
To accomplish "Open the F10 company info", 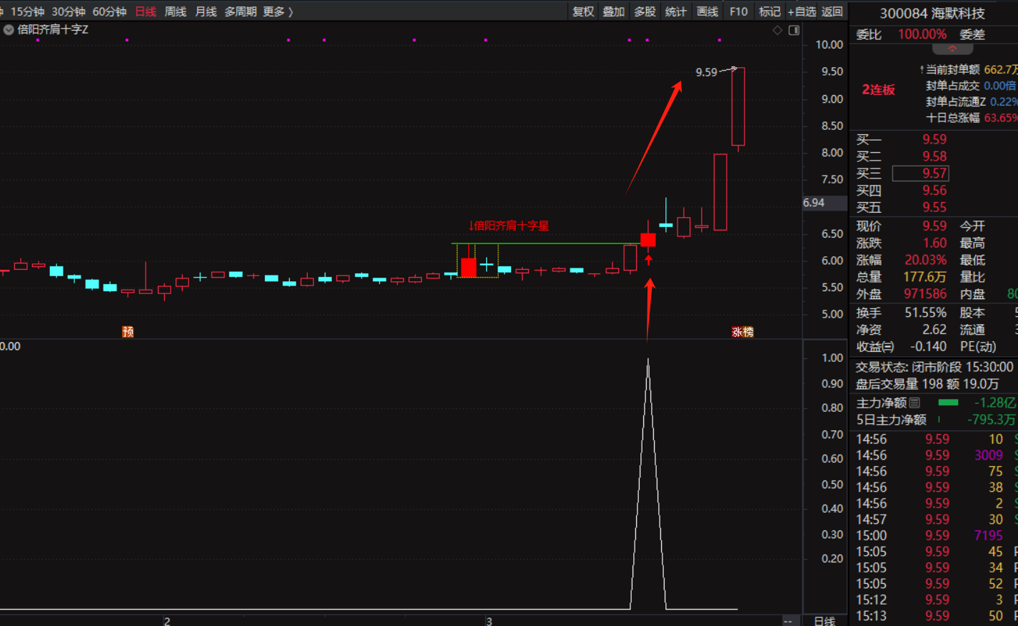I will [x=739, y=11].
